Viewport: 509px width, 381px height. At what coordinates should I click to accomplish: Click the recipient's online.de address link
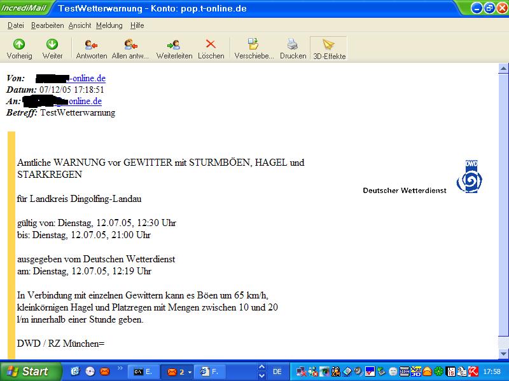84,101
